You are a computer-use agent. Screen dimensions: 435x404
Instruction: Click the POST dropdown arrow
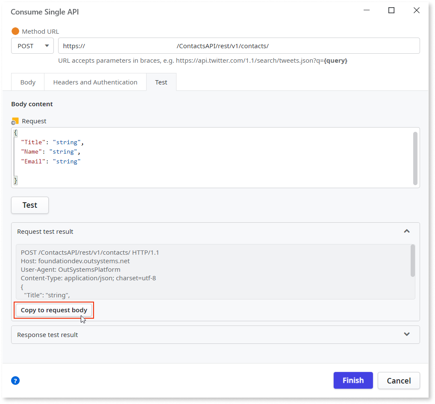coord(47,46)
